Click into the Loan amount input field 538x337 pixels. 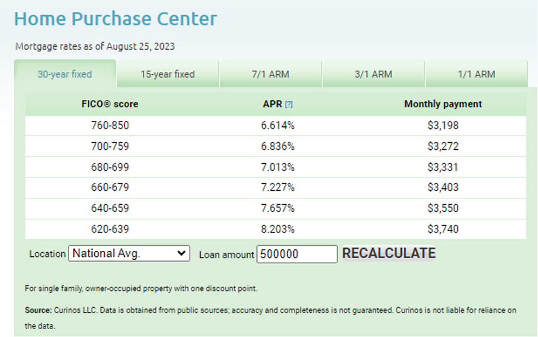point(297,254)
